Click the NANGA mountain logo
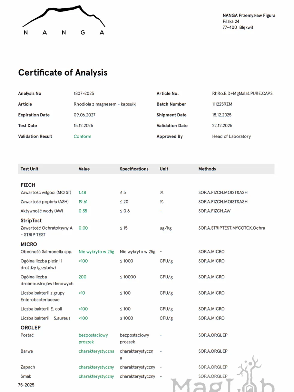 click(64, 20)
